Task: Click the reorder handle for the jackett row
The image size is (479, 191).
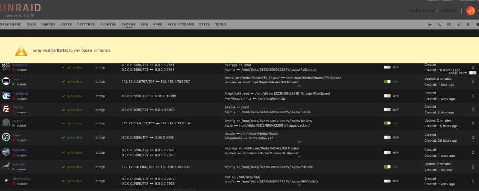Action: point(473,124)
